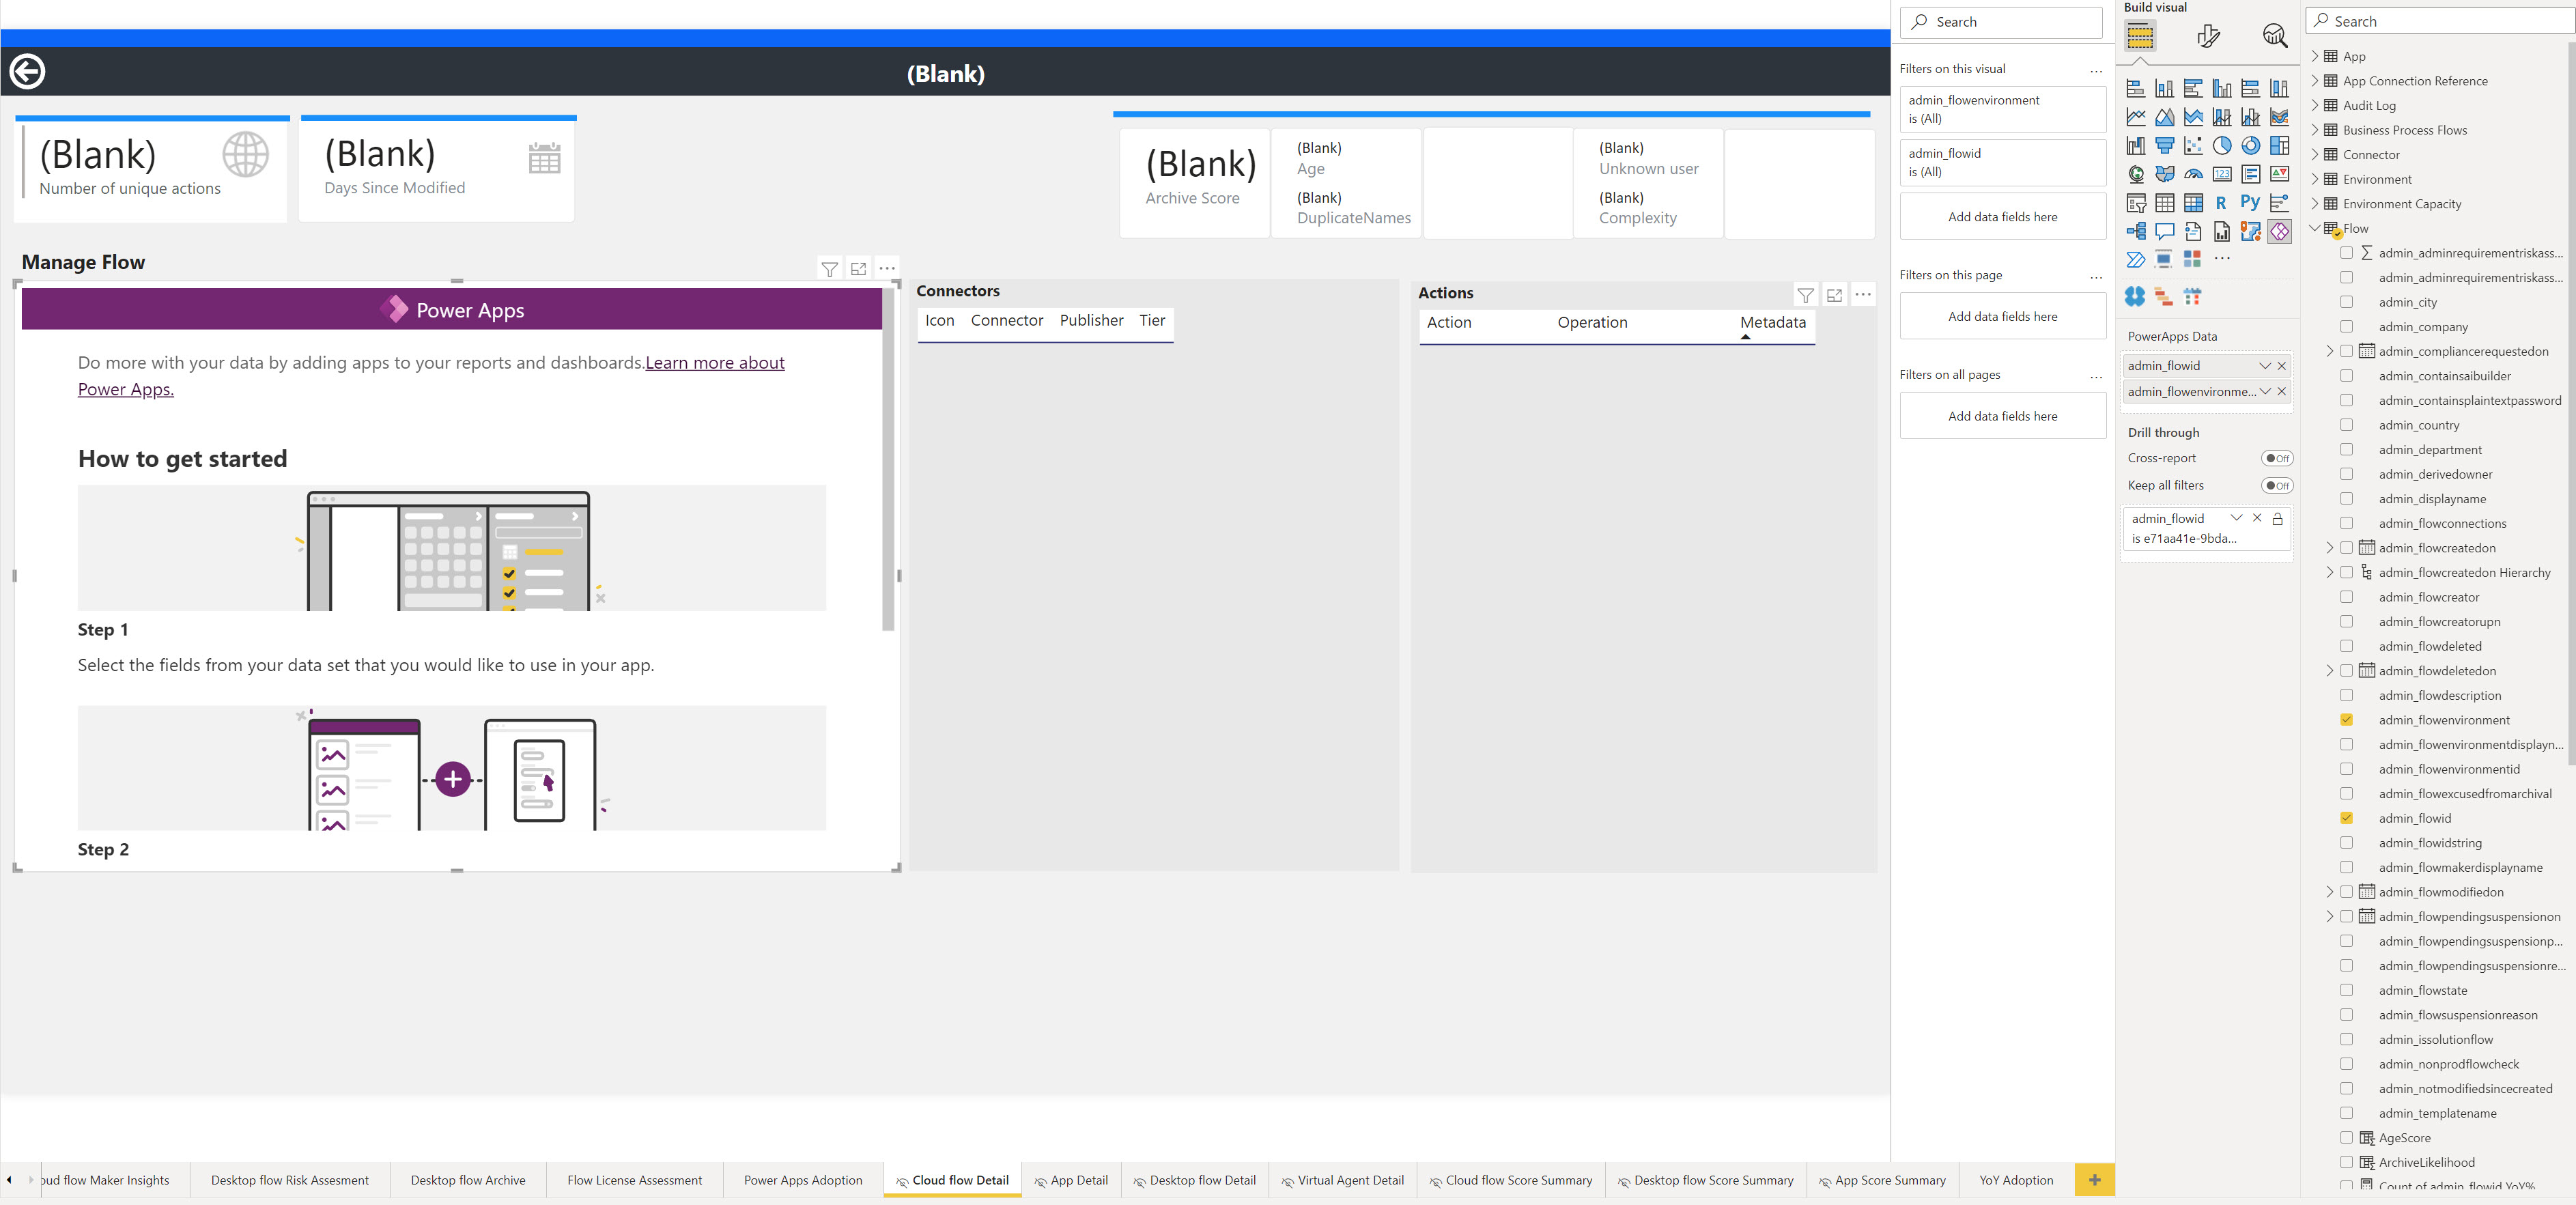
Task: Select the gauge visual icon
Action: tap(2194, 174)
